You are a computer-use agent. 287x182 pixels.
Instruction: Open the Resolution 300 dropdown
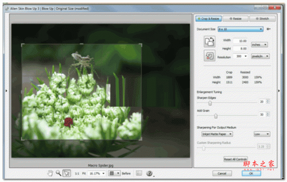(x=241, y=56)
